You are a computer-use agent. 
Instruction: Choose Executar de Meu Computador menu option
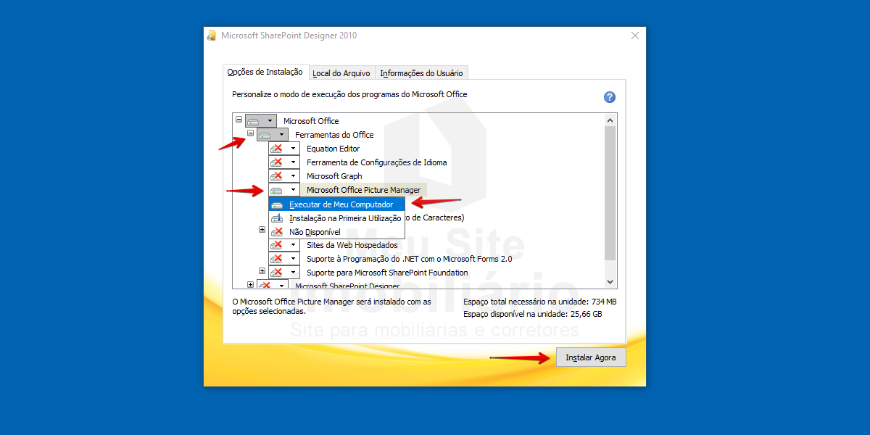341,204
